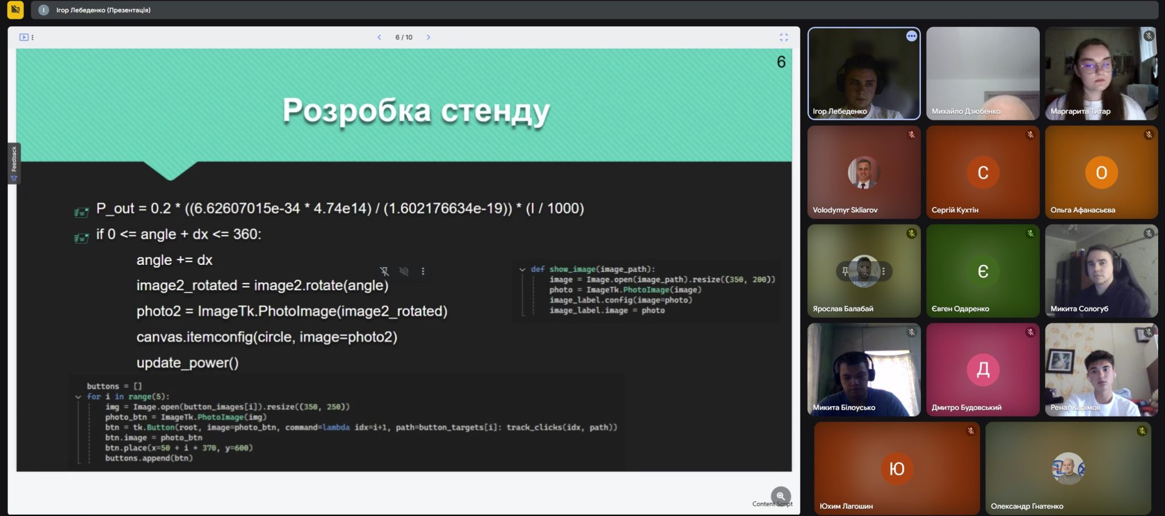Image resolution: width=1165 pixels, height=516 pixels.
Task: Click muted mic icon on Сергій Кухтін
Action: [x=1030, y=135]
